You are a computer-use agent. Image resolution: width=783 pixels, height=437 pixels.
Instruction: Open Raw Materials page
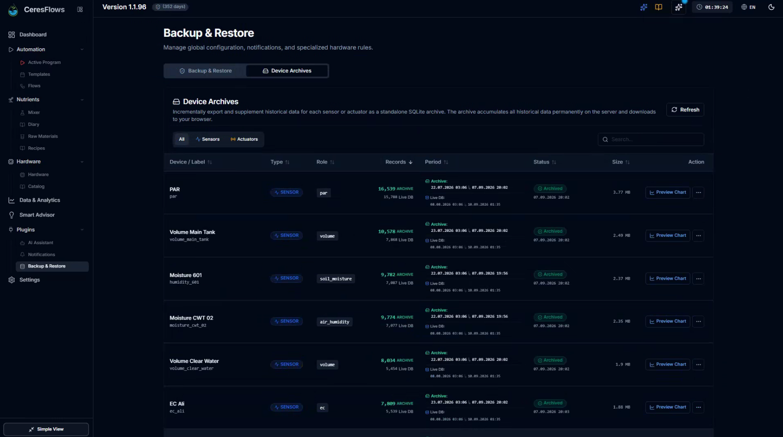[43, 136]
